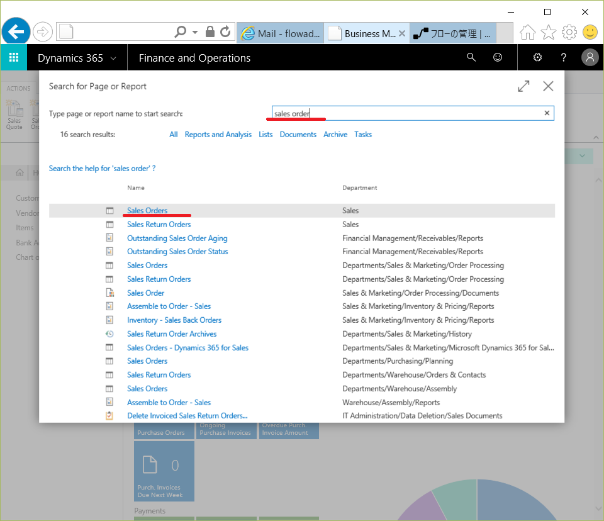Open Inventory - Sales Back Orders report
Viewport: 604px width, 521px height.
[174, 320]
